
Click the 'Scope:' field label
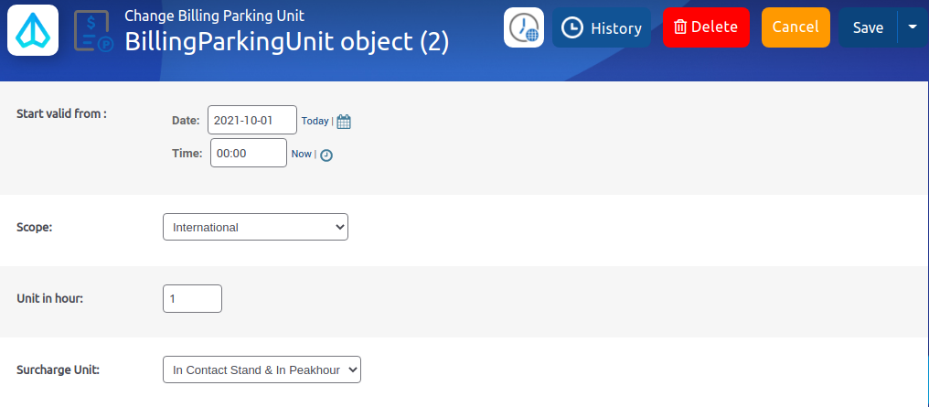35,227
